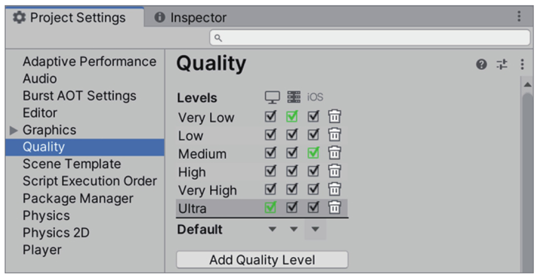Viewport: 539px width, 278px height.
Task: Toggle the Medium level iOS checkbox
Action: [314, 153]
